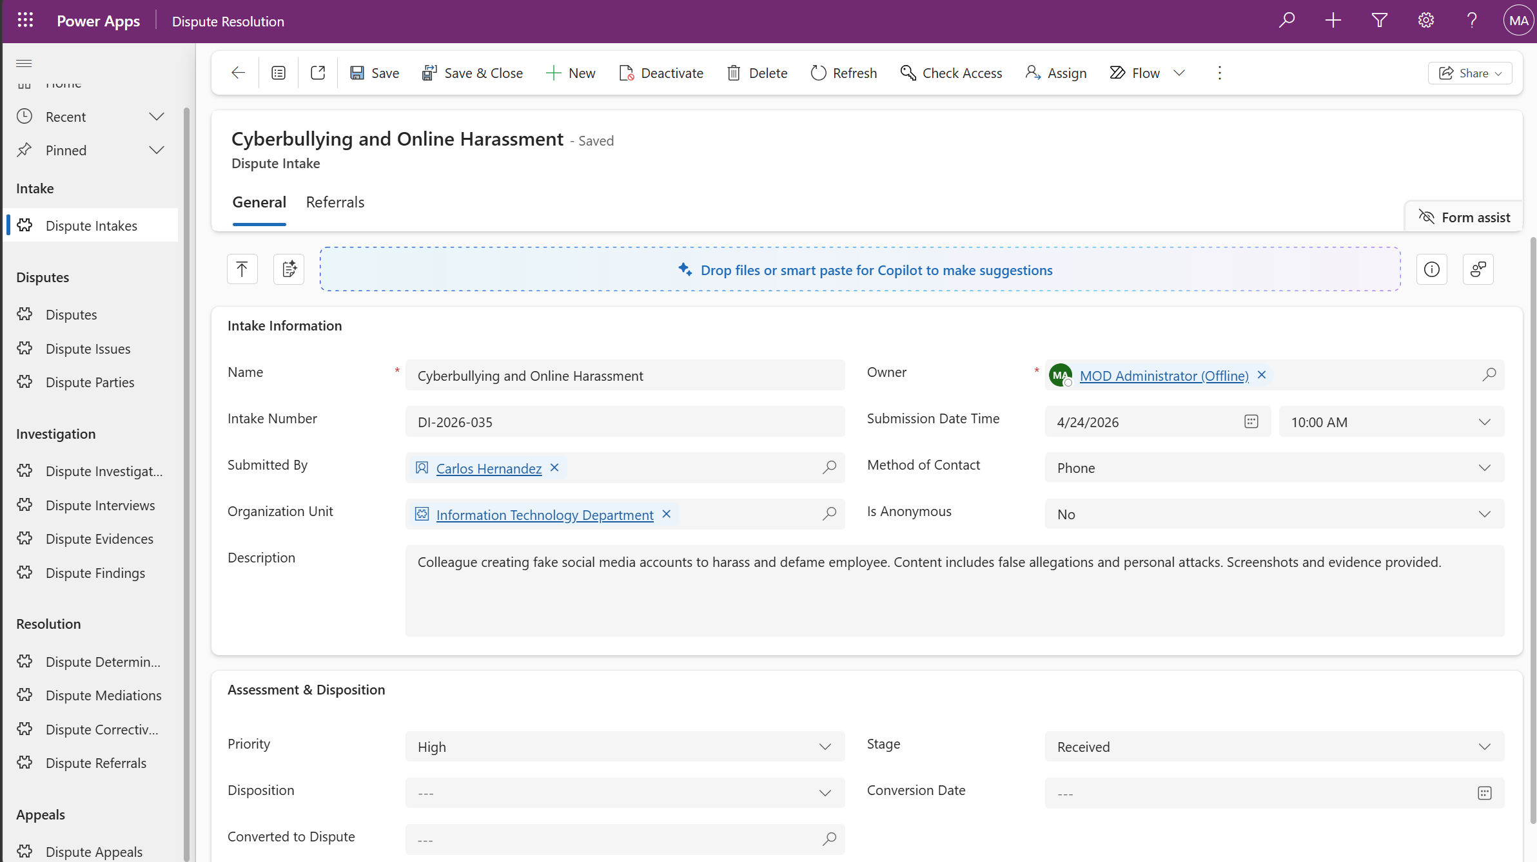
Task: Click the Copilot form fill clipboard icon
Action: click(289, 269)
